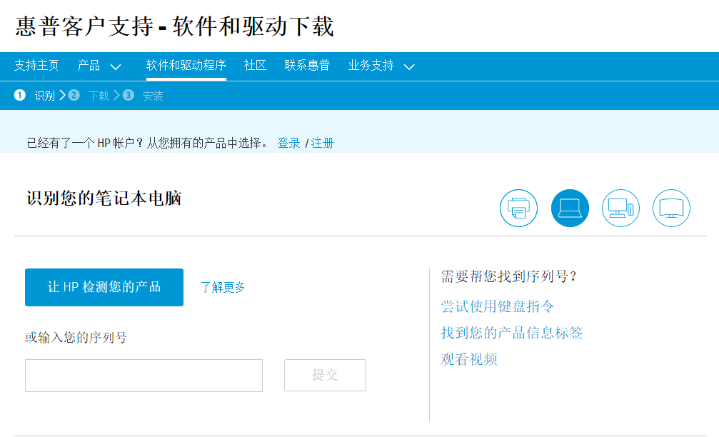Switch to 软件和驱动程序 tab
This screenshot has width=719, height=437.
click(186, 66)
